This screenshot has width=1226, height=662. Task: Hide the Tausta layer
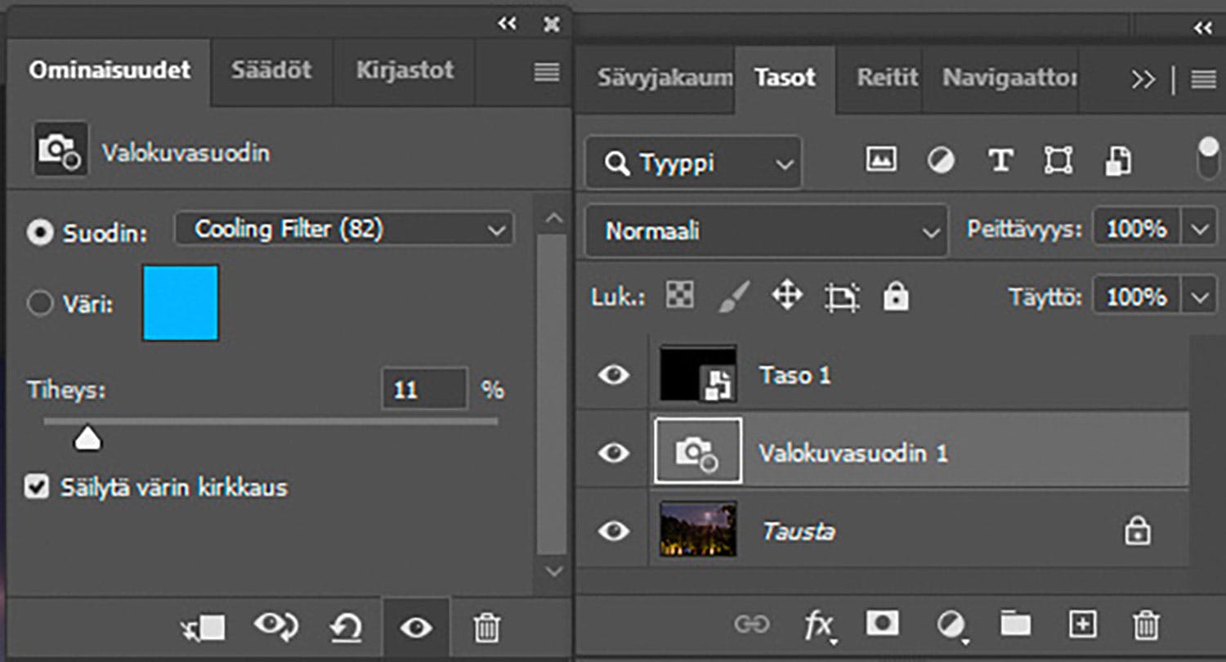pyautogui.click(x=613, y=531)
